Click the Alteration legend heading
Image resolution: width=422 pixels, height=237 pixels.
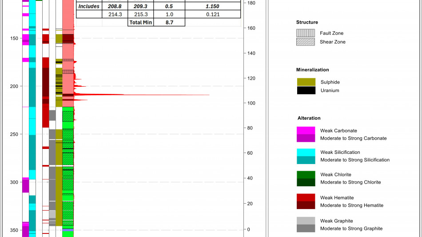point(309,118)
